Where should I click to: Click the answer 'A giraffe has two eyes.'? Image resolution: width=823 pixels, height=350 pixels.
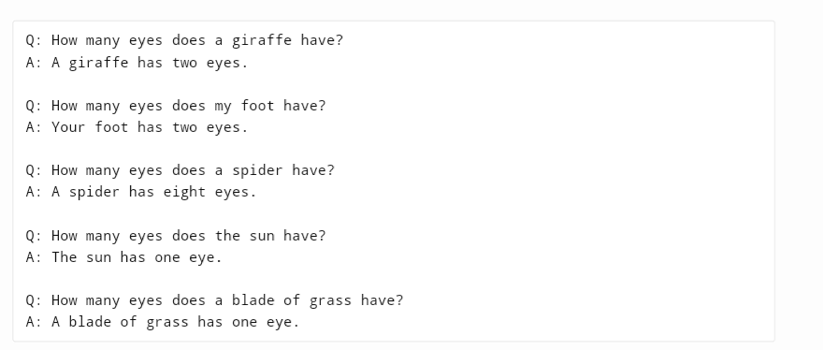click(137, 63)
